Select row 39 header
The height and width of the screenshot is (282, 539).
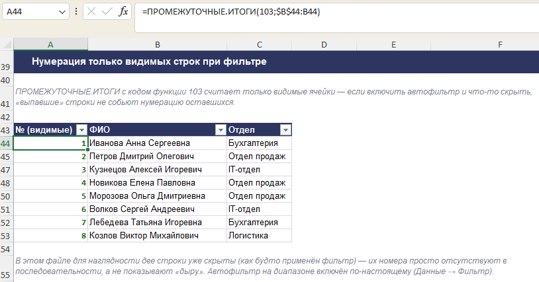point(5,62)
